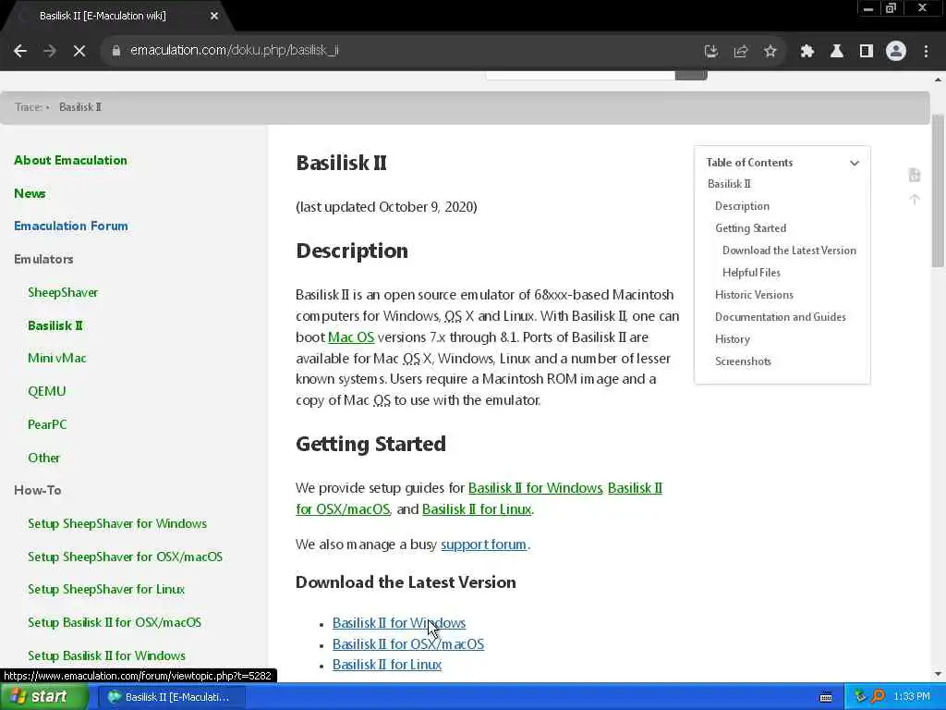Click the keyboard icon in taskbar
This screenshot has width=946, height=710.
[826, 698]
